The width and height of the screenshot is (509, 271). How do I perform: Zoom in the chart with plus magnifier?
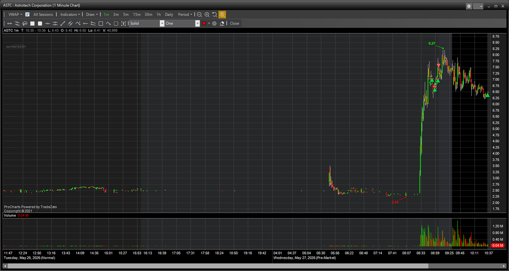[207, 14]
